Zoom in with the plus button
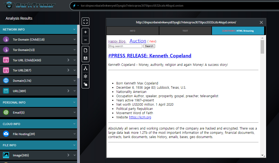 (85, 32)
